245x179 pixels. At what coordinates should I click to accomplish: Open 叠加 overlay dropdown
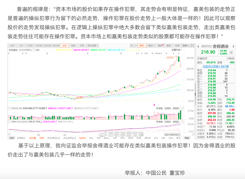151,45
